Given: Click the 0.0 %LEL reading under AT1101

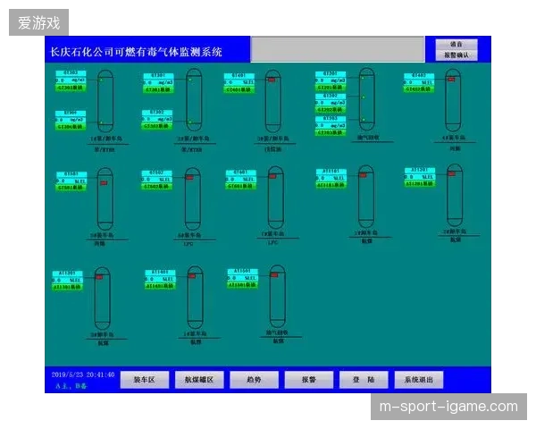Looking at the screenshot, I should (x=331, y=178).
